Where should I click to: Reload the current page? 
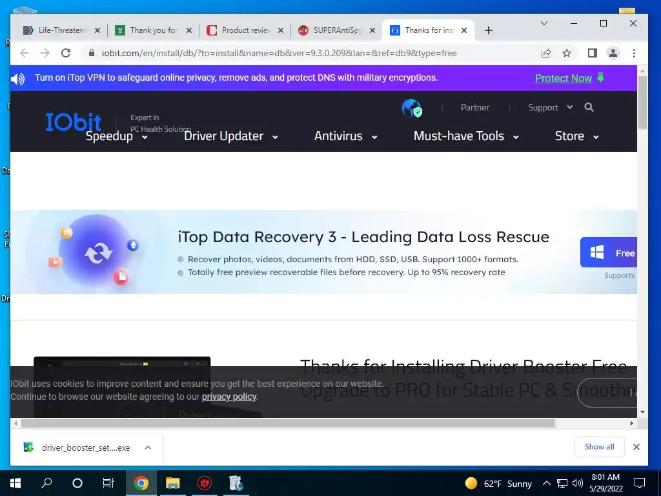66,53
